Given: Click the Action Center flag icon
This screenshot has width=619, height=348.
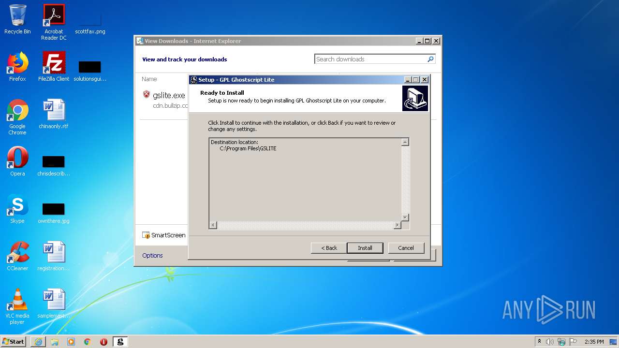Looking at the screenshot, I should [x=573, y=342].
